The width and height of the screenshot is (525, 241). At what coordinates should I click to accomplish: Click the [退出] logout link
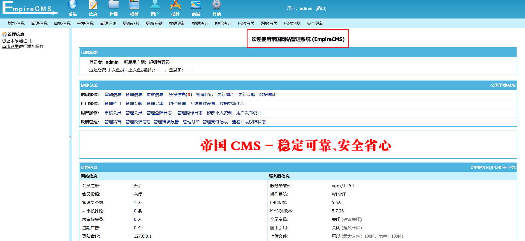click(321, 8)
